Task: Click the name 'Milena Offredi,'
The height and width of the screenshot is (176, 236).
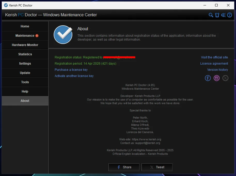Action: (140, 125)
